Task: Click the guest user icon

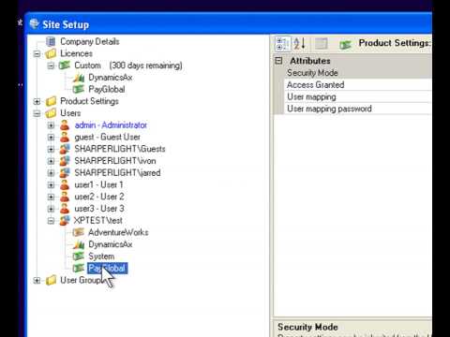Action: (x=65, y=137)
